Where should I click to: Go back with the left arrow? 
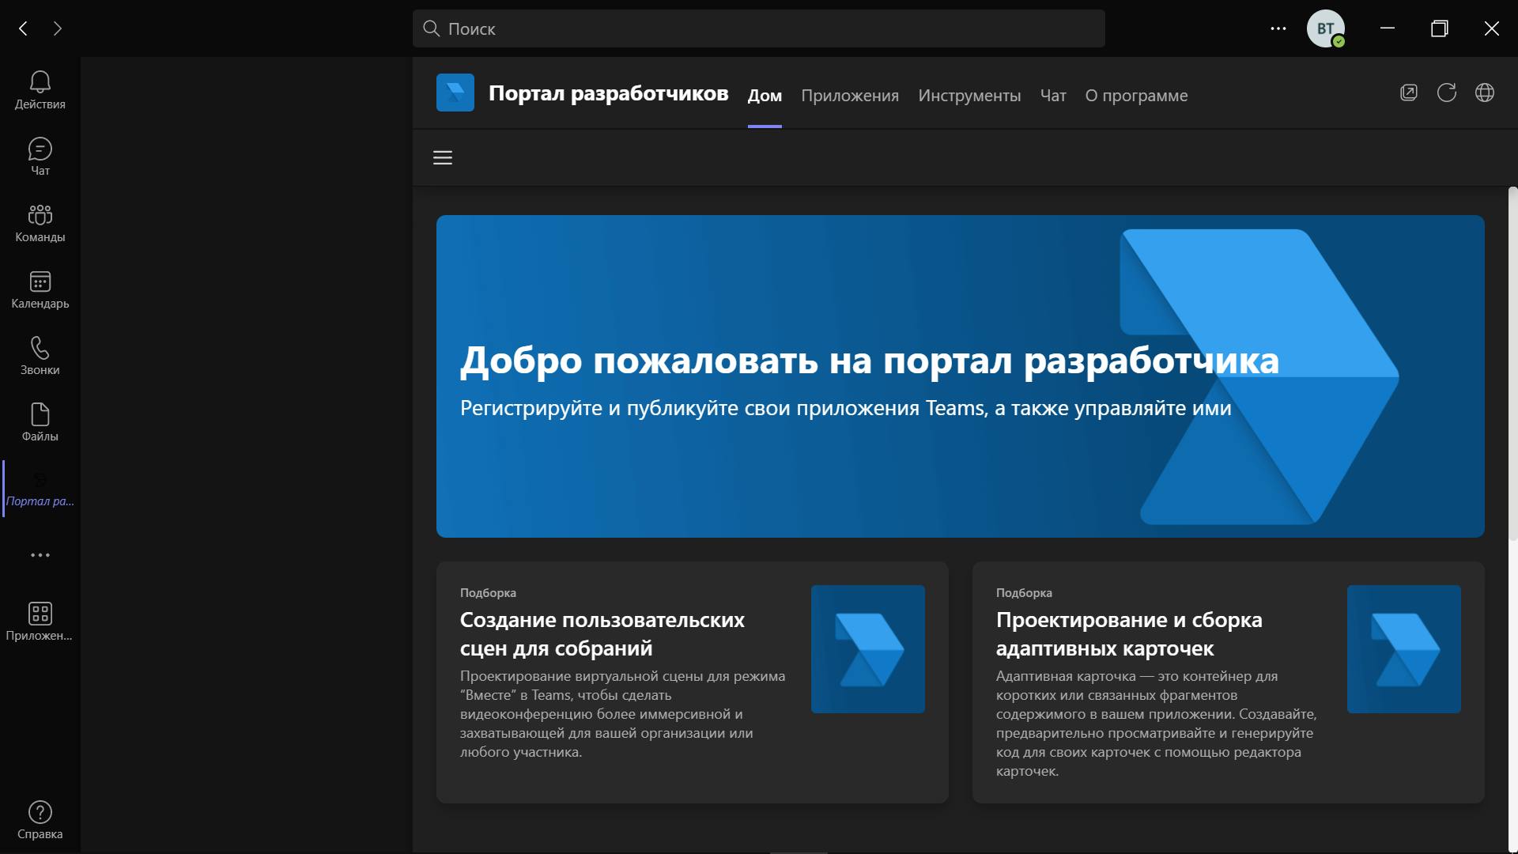[24, 28]
